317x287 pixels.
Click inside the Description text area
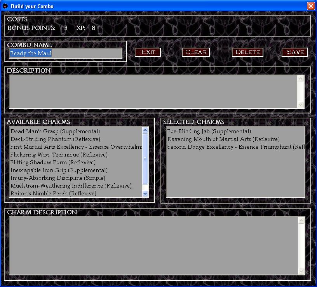coord(153,92)
